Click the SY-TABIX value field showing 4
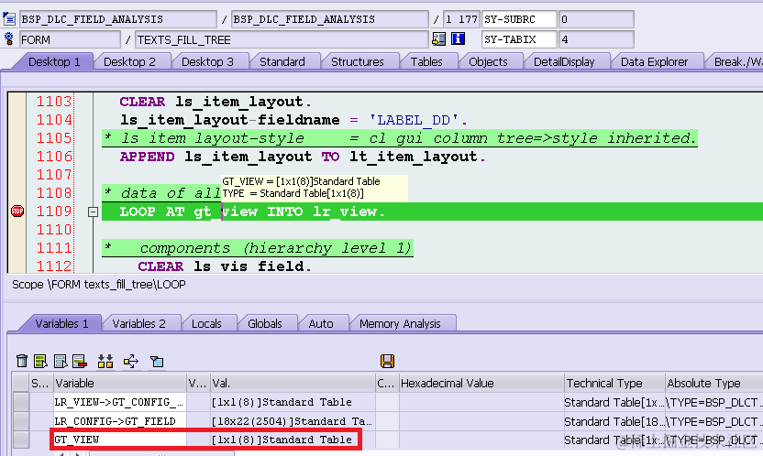Image resolution: width=763 pixels, height=456 pixels. (596, 39)
